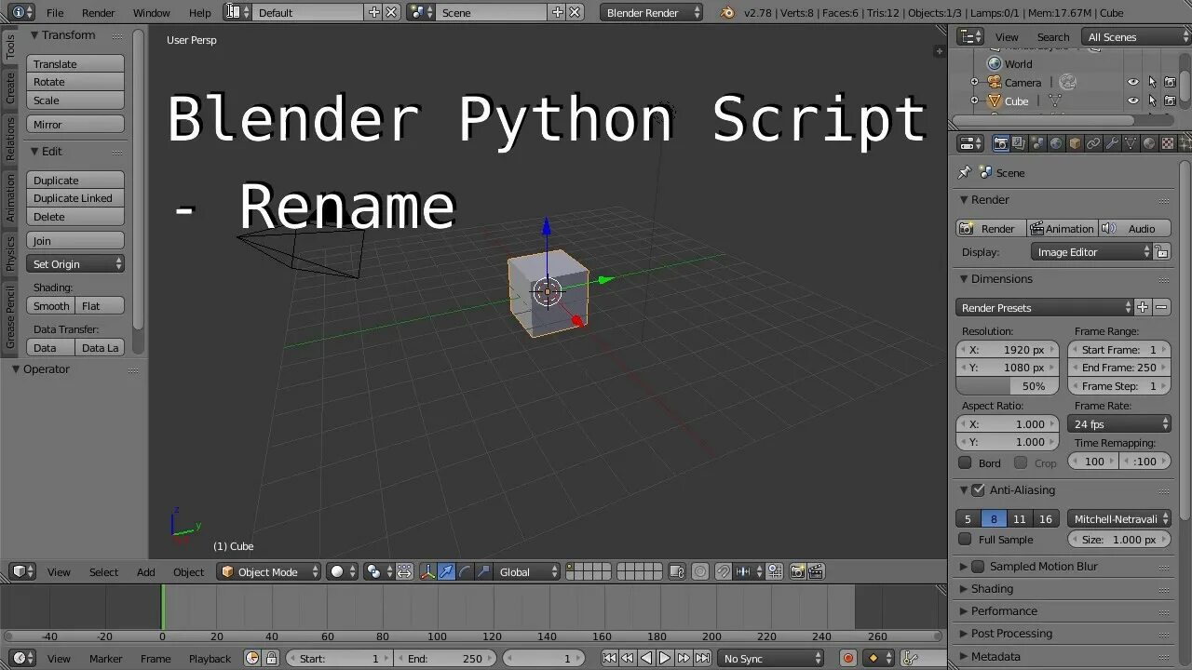Image resolution: width=1192 pixels, height=670 pixels.
Task: Click the Animation render button
Action: [1062, 228]
